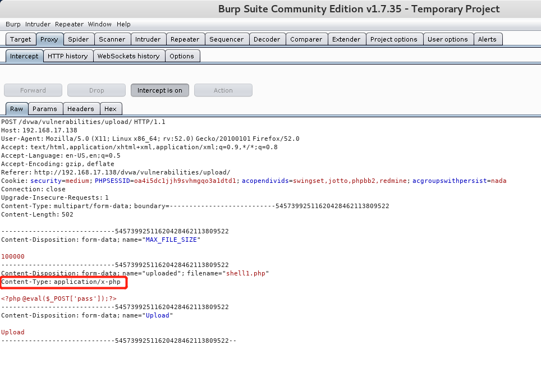Screen dimensions: 541x377
Task: Click the Content-Type: application/x-php line
Action: [61, 282]
